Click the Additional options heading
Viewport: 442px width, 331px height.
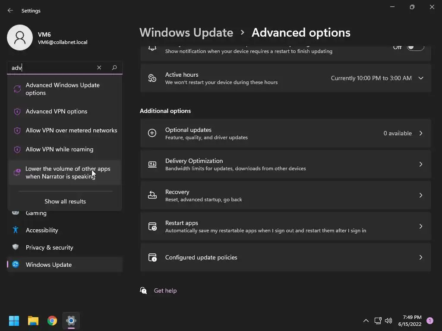(x=165, y=111)
